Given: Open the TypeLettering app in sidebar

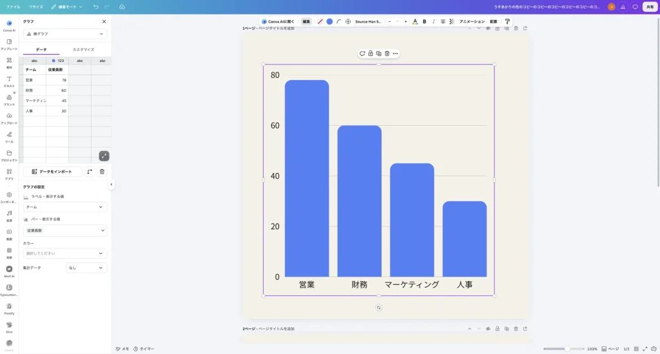Looking at the screenshot, I should coord(9,290).
